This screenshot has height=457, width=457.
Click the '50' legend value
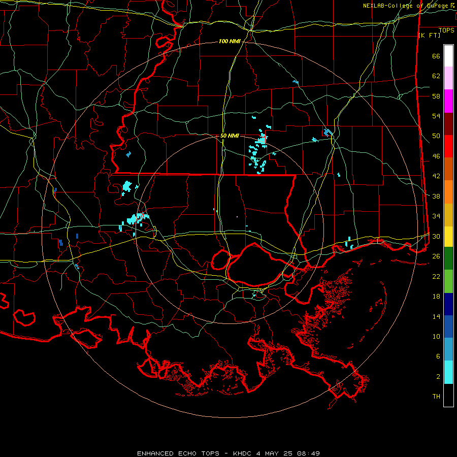pos(436,136)
